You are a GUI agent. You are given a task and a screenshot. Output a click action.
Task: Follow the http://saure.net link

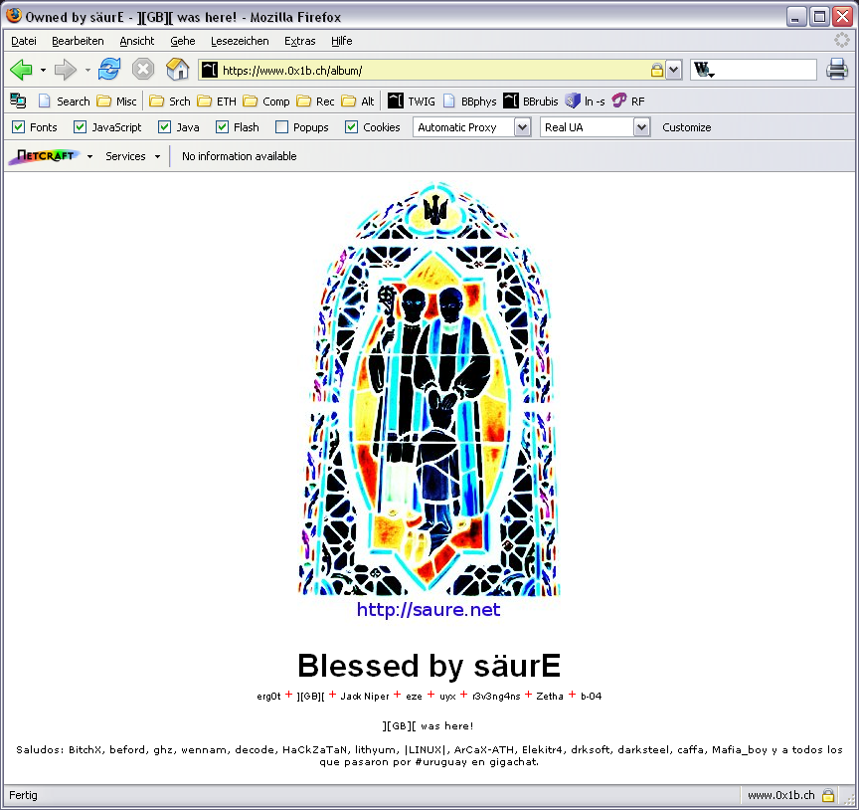click(429, 609)
